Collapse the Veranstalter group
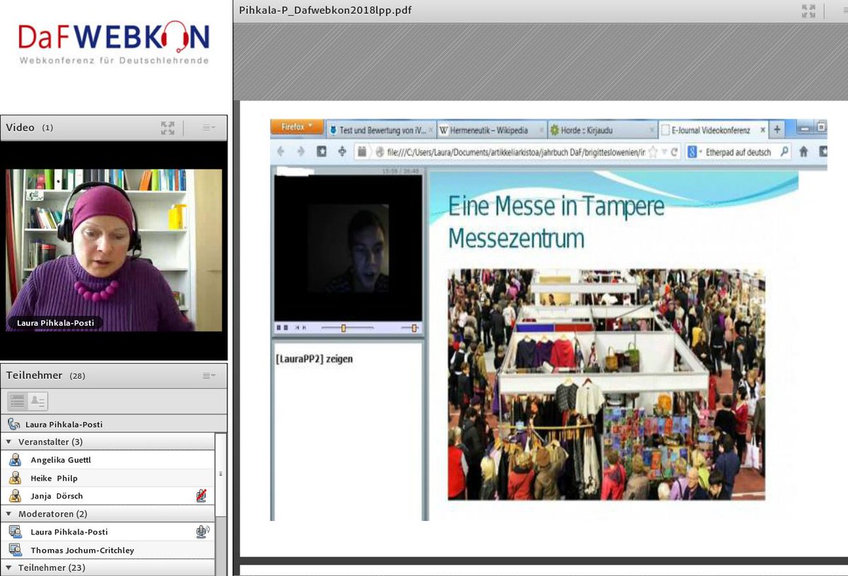The image size is (848, 576). [9, 442]
